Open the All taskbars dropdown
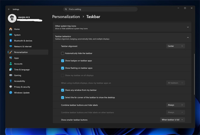Screen dimensions: 200x135 176,83
